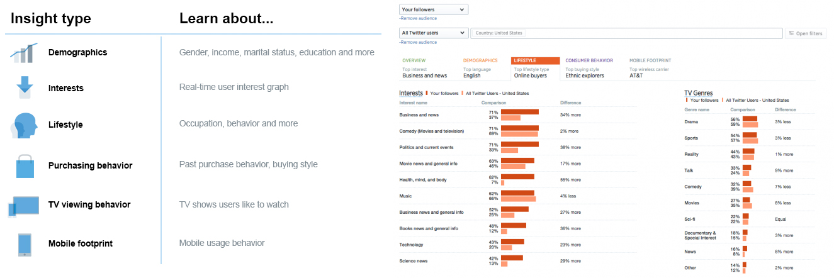Viewport: 834px width, 278px height.
Task: Click the Purchasing behavior shopping bag icon
Action: [25, 165]
